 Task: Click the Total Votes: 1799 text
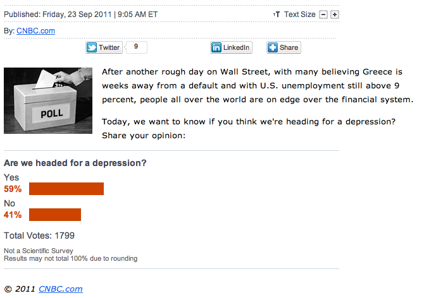[39, 235]
